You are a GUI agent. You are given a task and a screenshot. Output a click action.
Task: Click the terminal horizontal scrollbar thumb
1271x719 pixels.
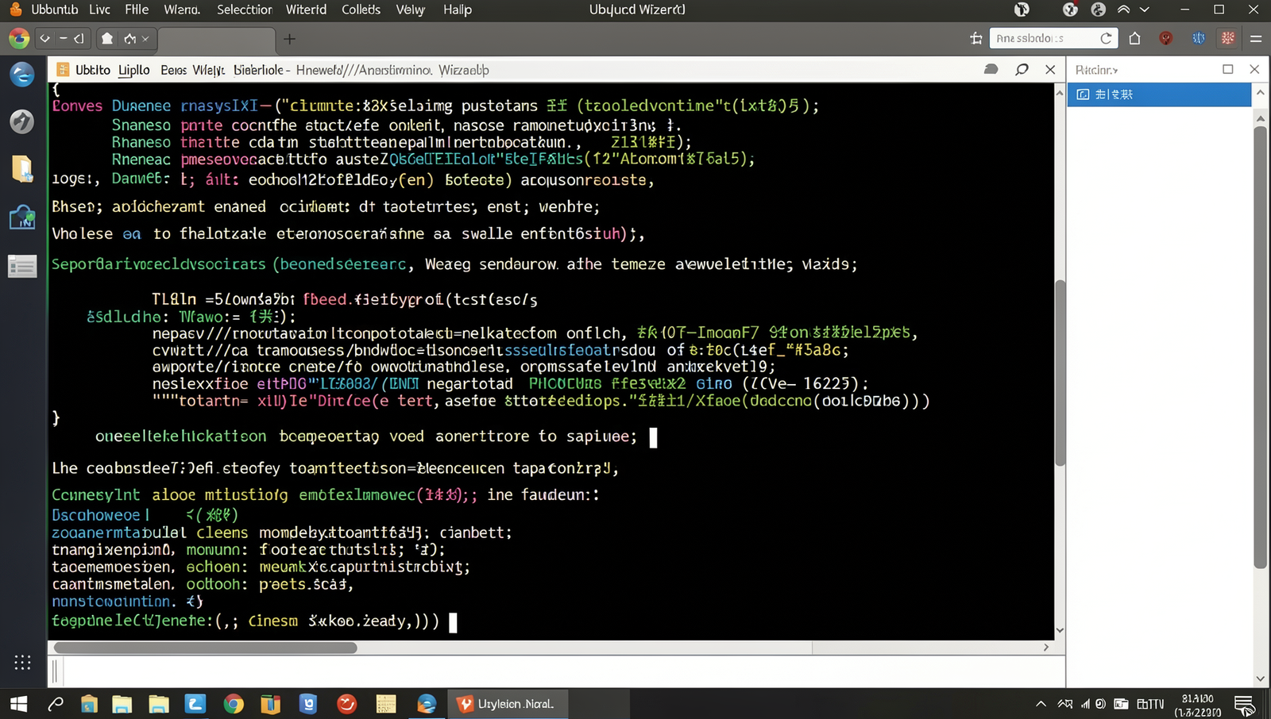(x=205, y=648)
